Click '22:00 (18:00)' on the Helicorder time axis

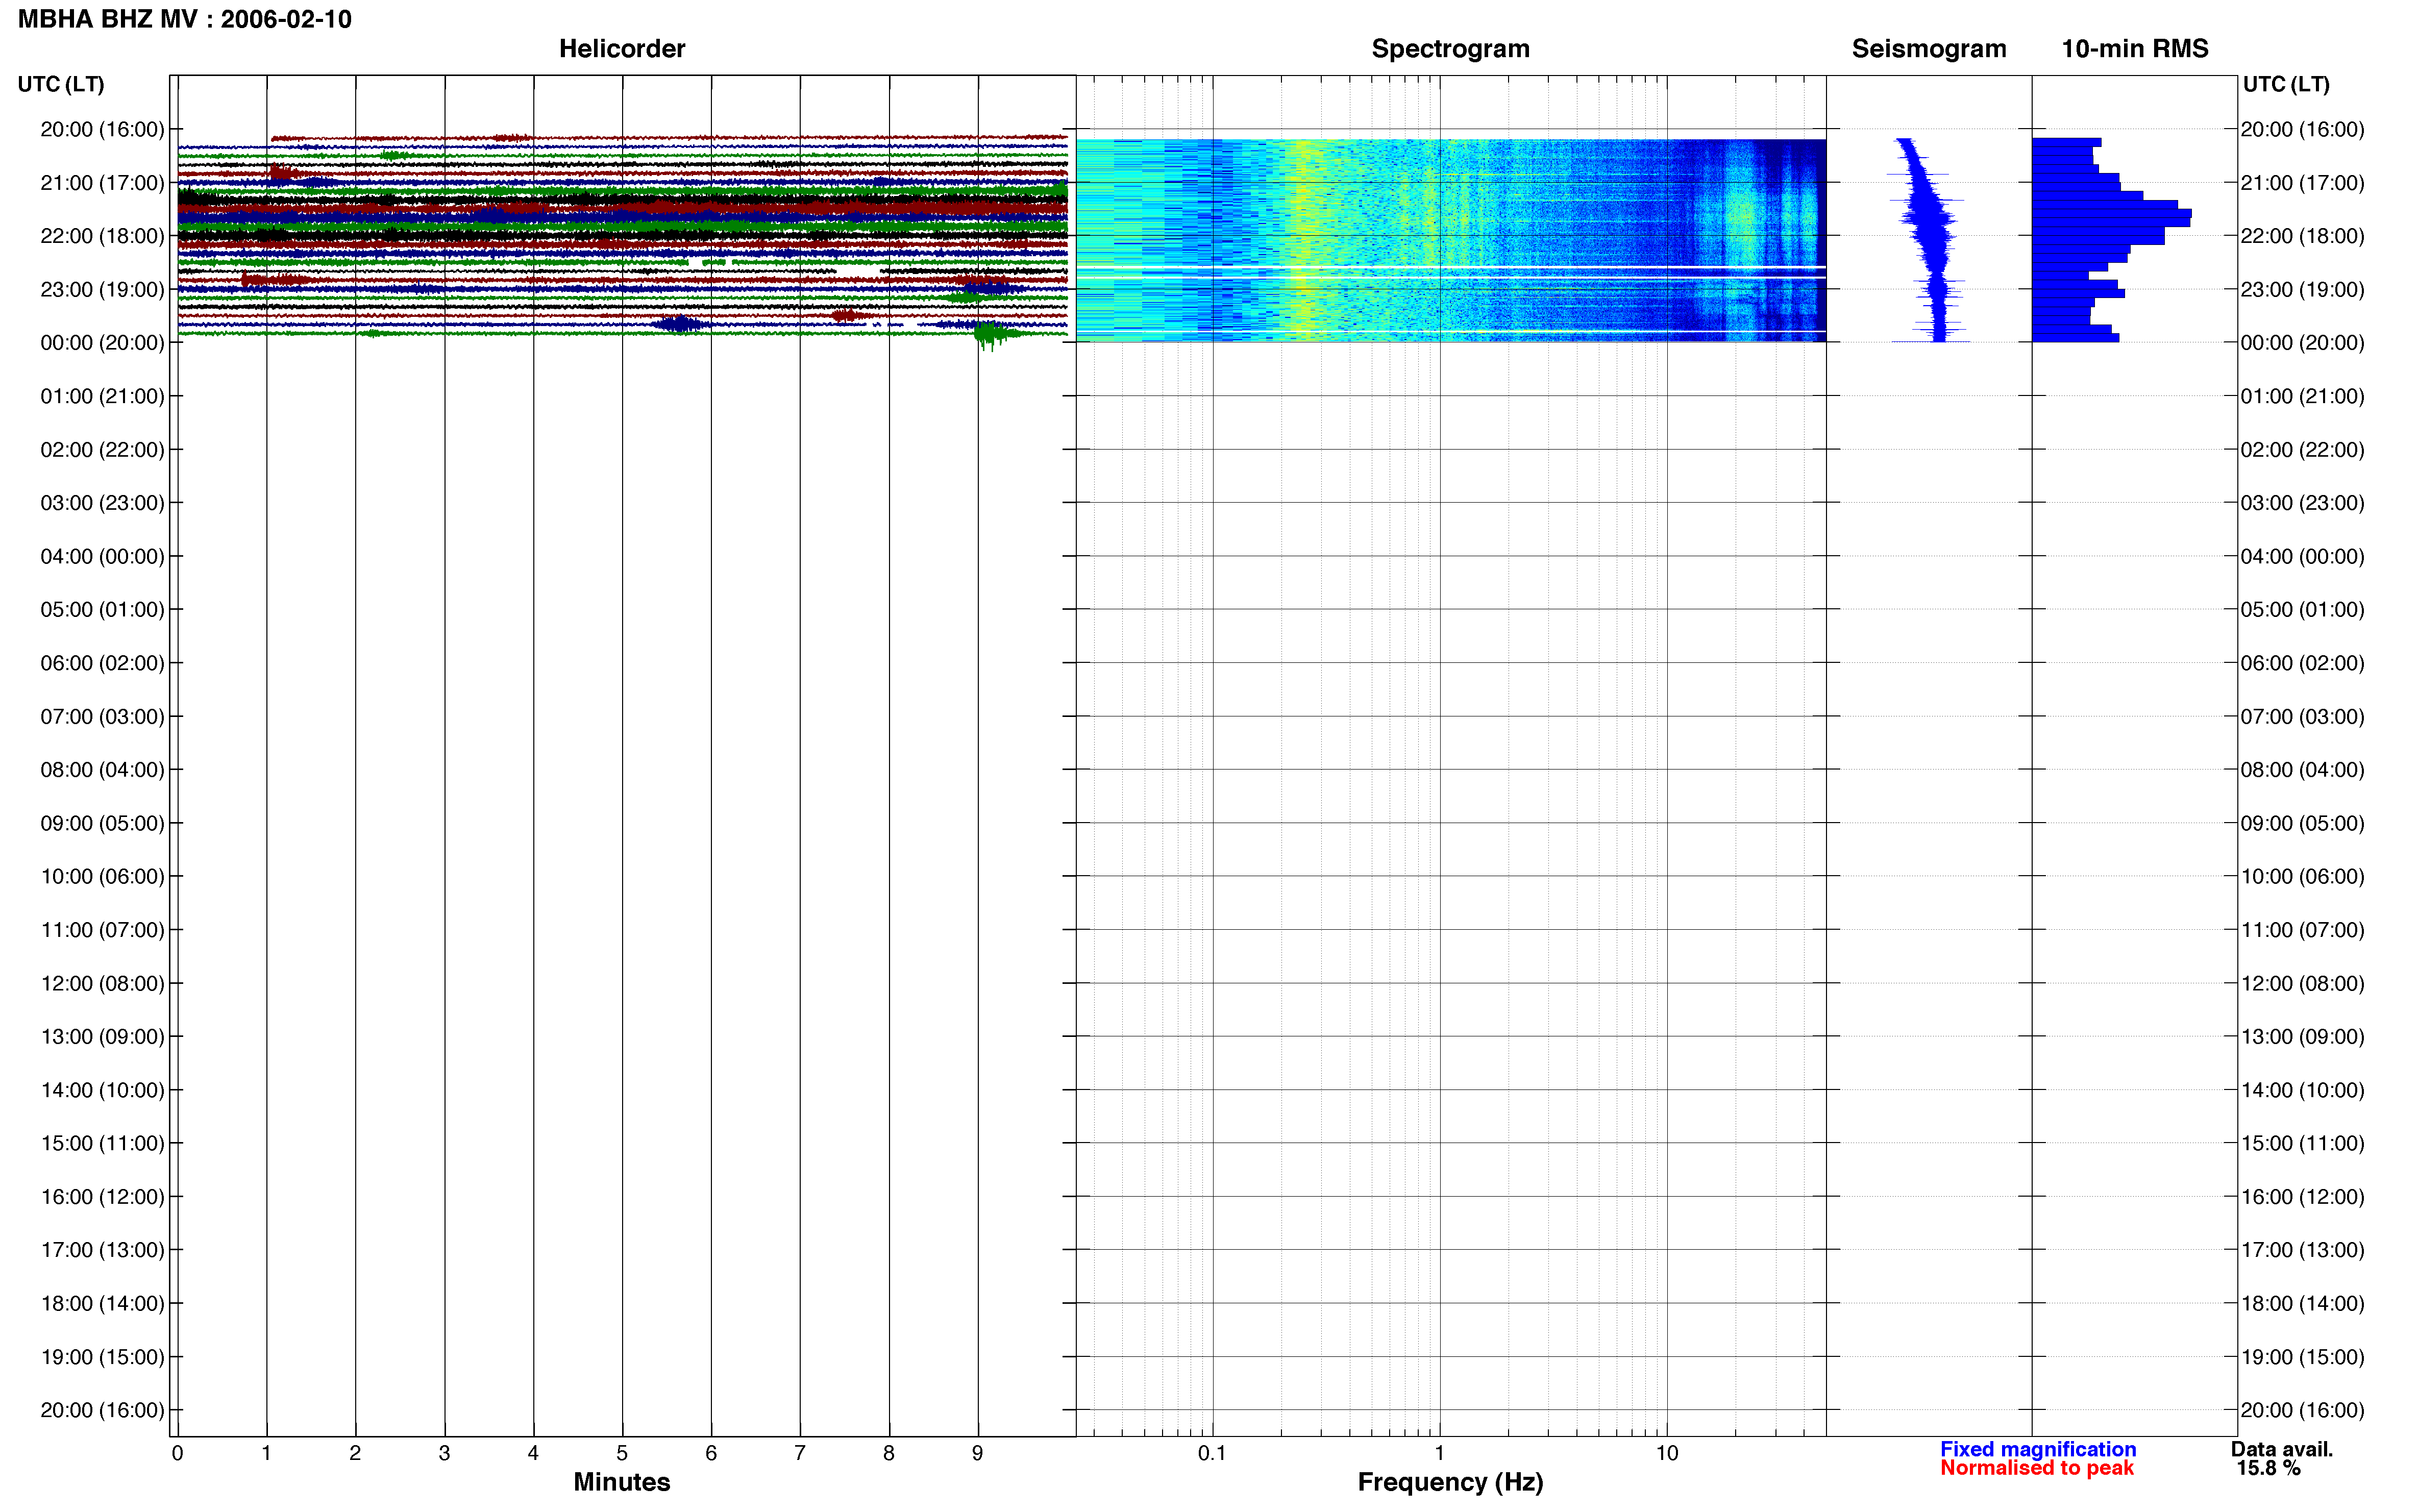pyautogui.click(x=102, y=236)
